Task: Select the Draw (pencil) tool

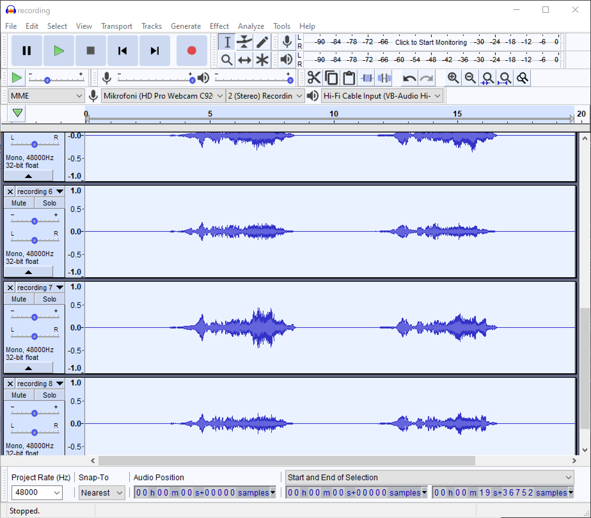Action: coord(262,42)
